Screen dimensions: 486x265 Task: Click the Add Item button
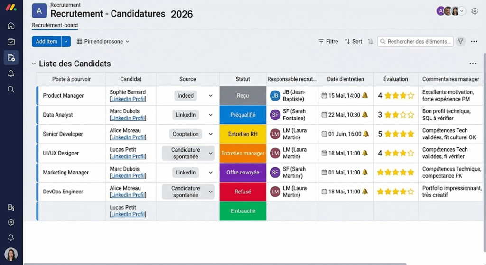click(47, 42)
